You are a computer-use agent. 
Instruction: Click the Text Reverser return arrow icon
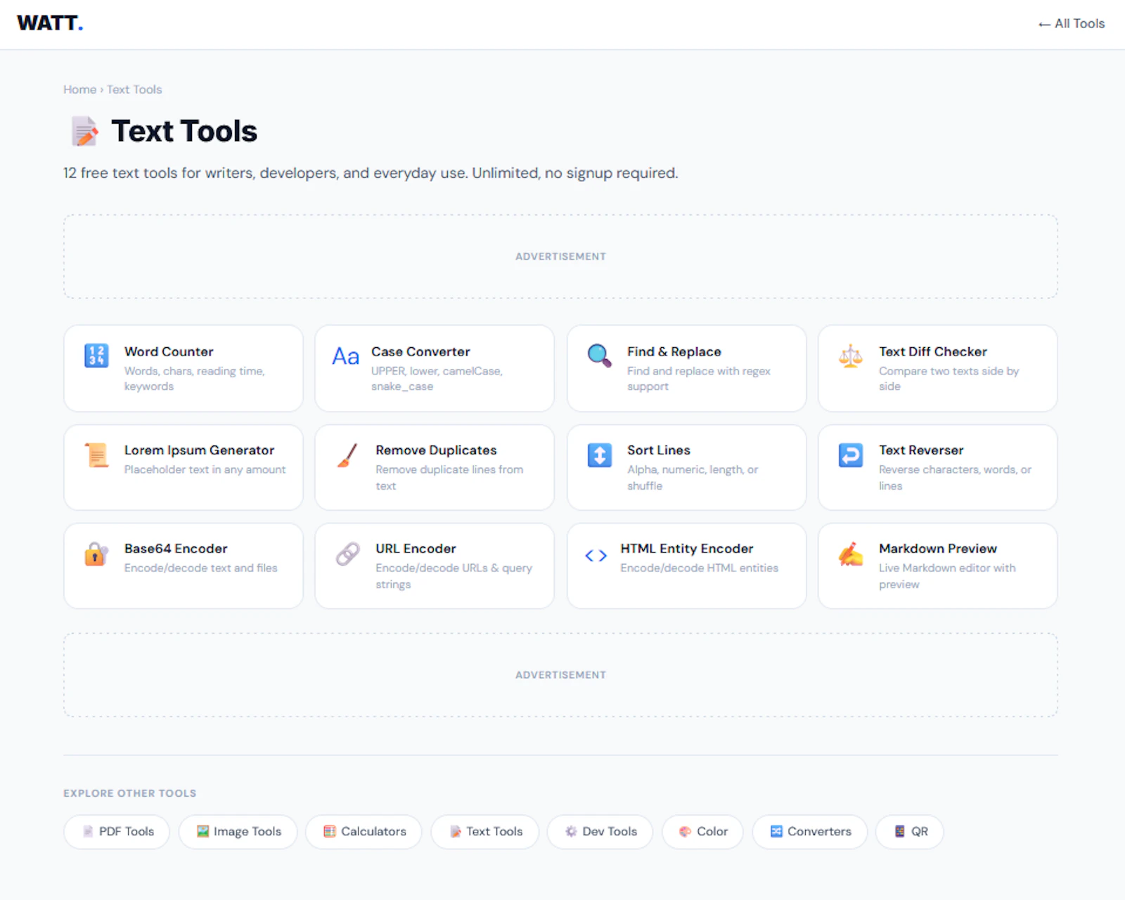851,455
